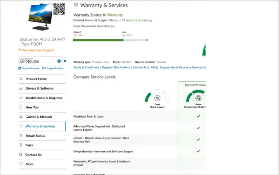
Task: Click the Change Product refresh icon
Action: click(43, 68)
